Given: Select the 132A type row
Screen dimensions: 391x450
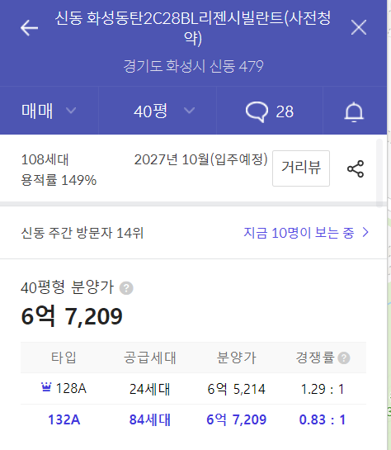Looking at the screenshot, I should pos(193,419).
